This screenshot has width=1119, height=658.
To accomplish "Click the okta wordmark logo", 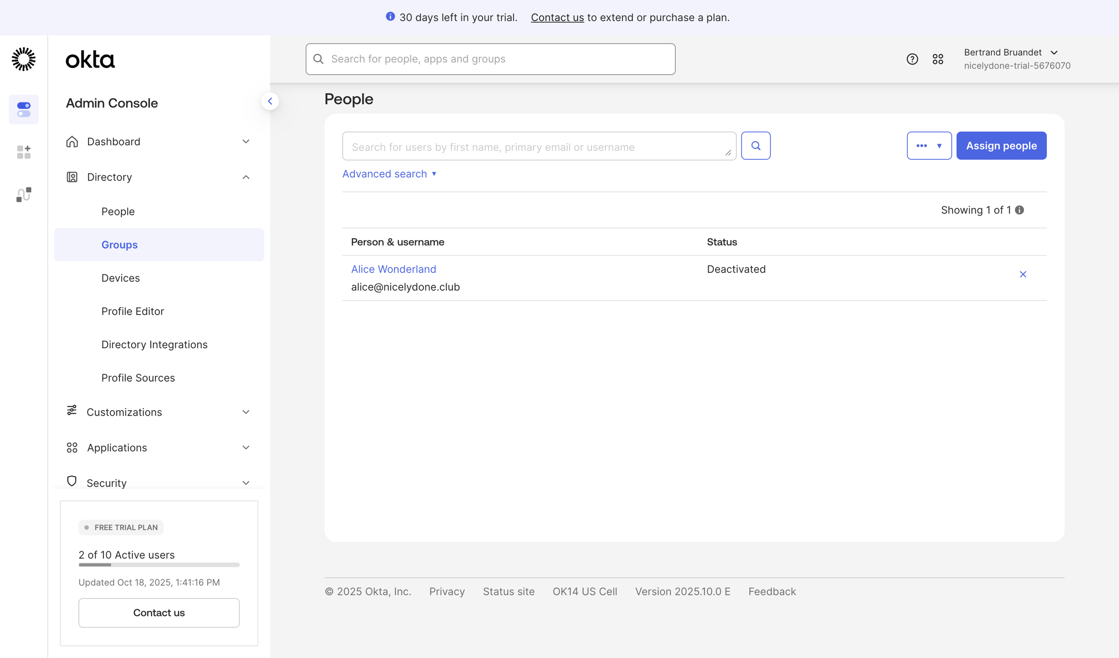I will (90, 60).
